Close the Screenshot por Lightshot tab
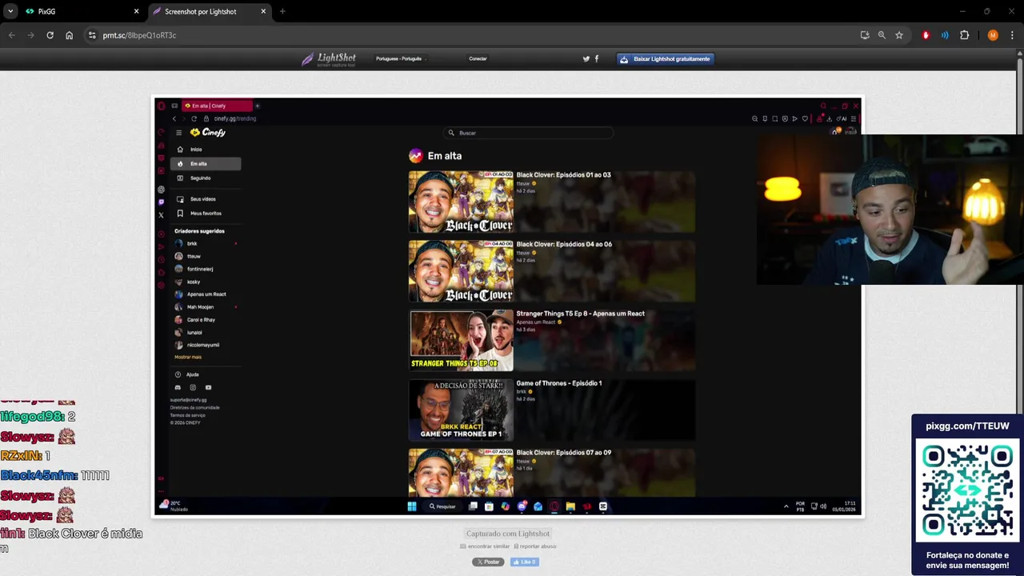The height and width of the screenshot is (576, 1024). (263, 11)
